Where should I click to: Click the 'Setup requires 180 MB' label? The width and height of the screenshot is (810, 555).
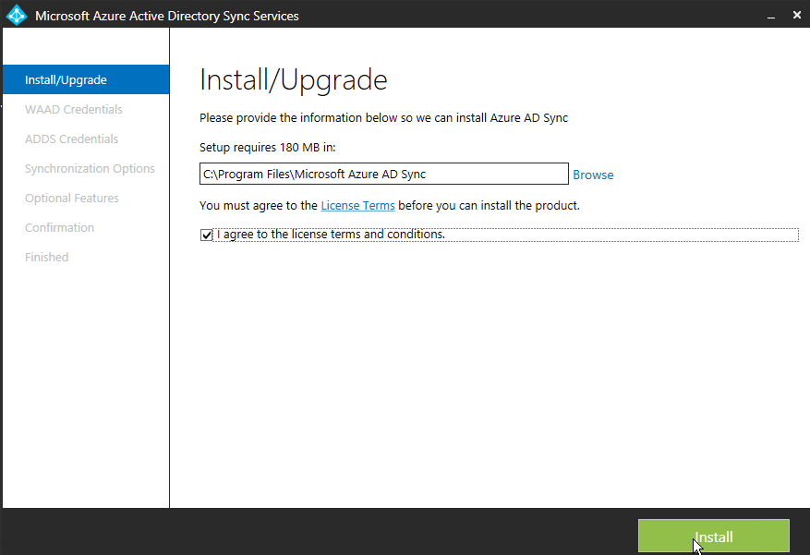pyautogui.click(x=267, y=148)
